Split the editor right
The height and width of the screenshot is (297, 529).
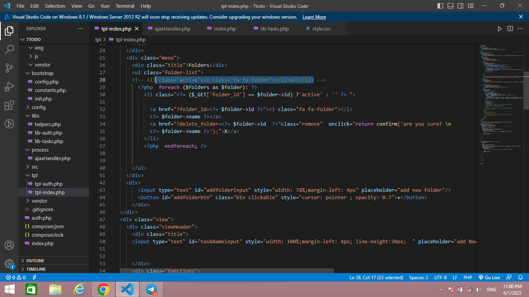coord(510,29)
